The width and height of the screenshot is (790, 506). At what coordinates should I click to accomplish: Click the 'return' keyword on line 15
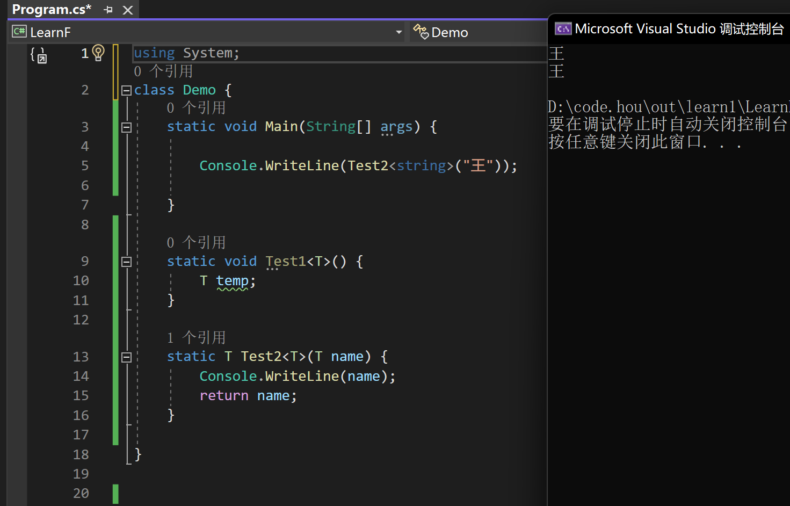pos(224,395)
